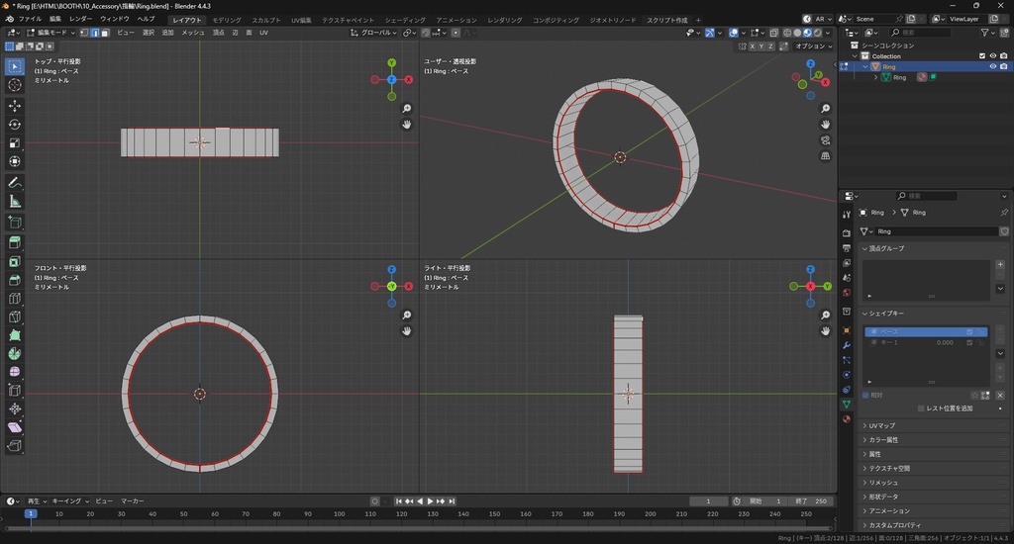Screen dimensions: 1014x544
Task: Choose the 3D Cursor tool
Action: 15,85
